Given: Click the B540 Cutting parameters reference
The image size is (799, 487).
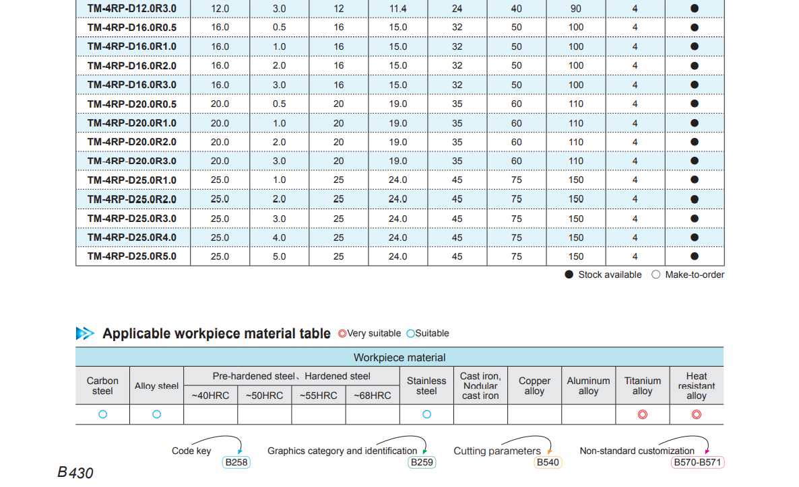Looking at the screenshot, I should click(x=548, y=463).
